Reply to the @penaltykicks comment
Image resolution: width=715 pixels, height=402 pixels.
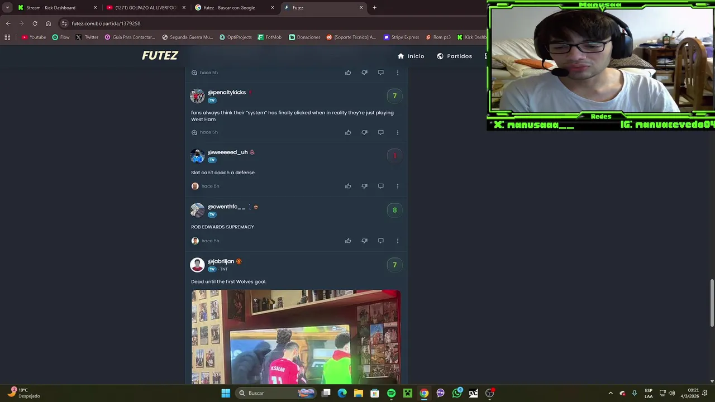380,132
